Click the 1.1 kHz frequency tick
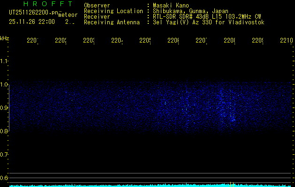 coord(4,61)
